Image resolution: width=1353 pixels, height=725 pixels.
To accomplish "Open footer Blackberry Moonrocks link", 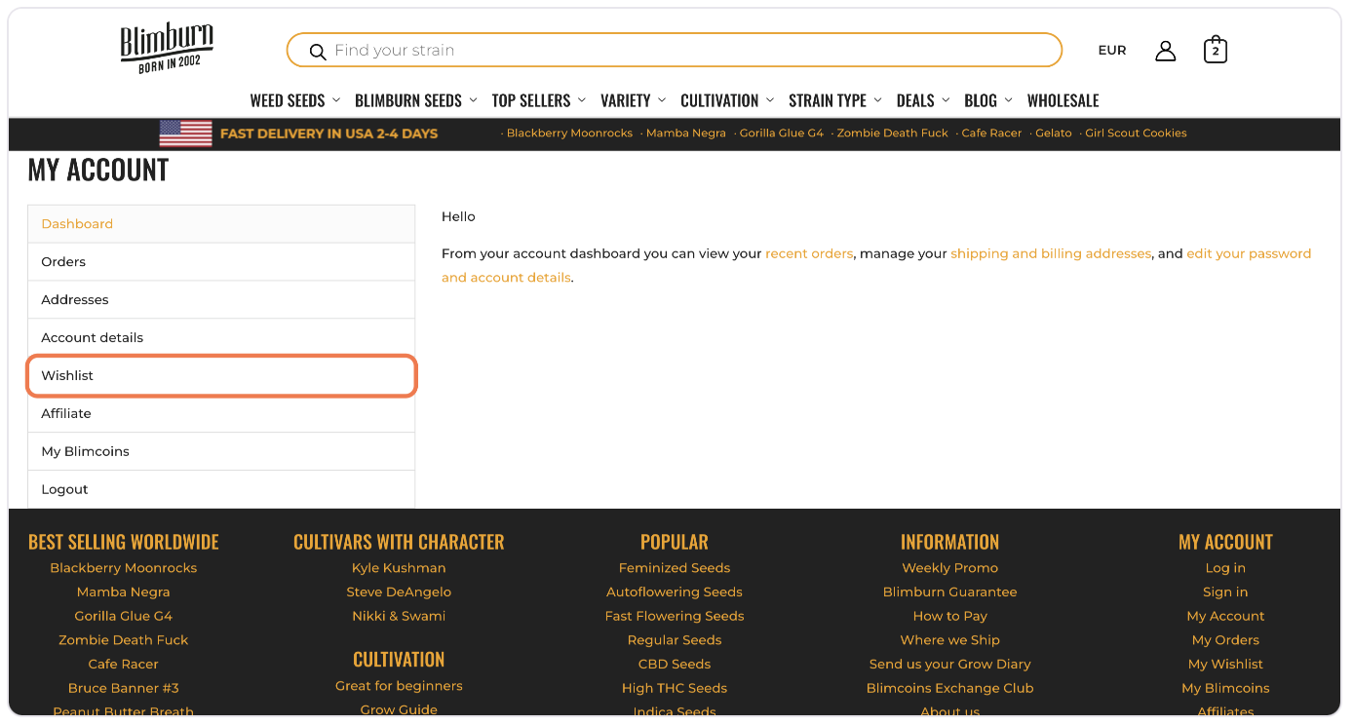I will tap(124, 568).
